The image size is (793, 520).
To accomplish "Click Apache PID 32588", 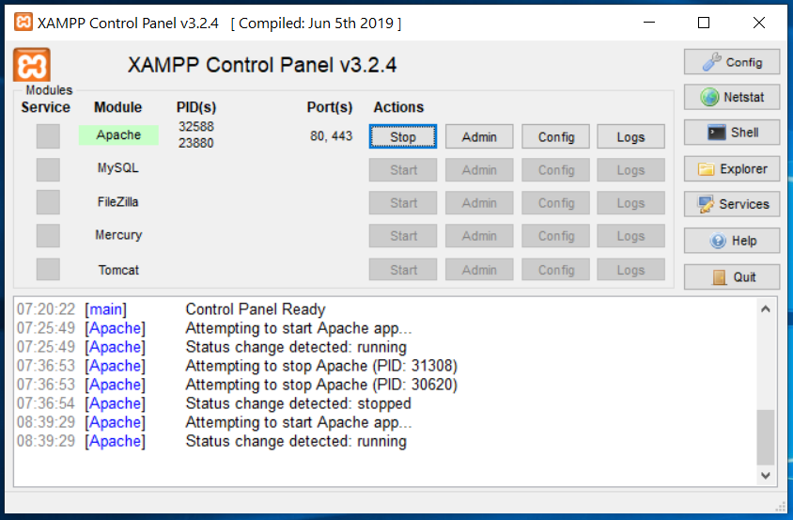I will click(196, 127).
